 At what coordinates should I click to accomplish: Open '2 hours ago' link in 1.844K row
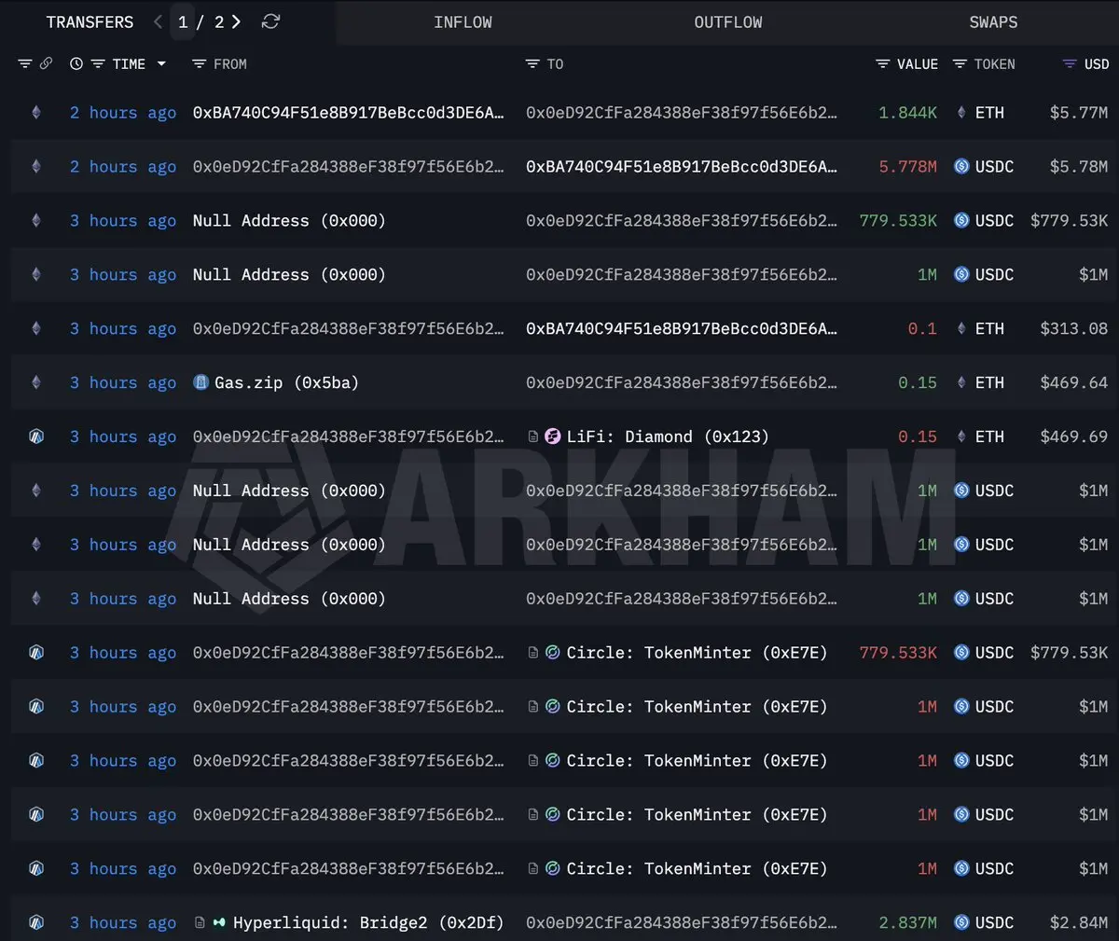click(123, 113)
